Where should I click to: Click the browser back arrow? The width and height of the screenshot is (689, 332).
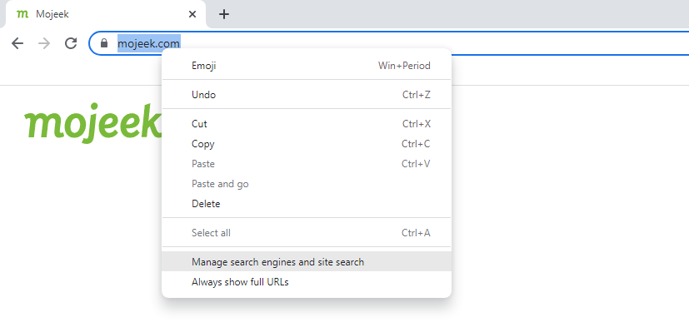[17, 43]
